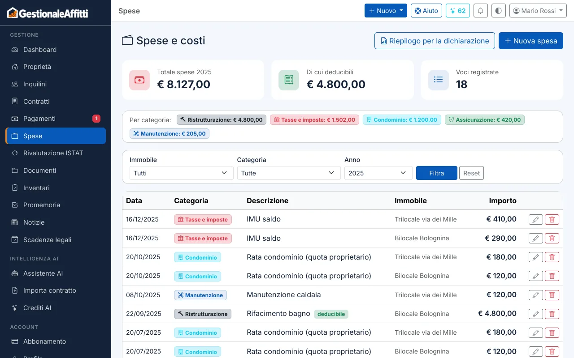Open Rivalutazione ISTAT in the sidebar
The image size is (574, 358).
[x=56, y=153]
